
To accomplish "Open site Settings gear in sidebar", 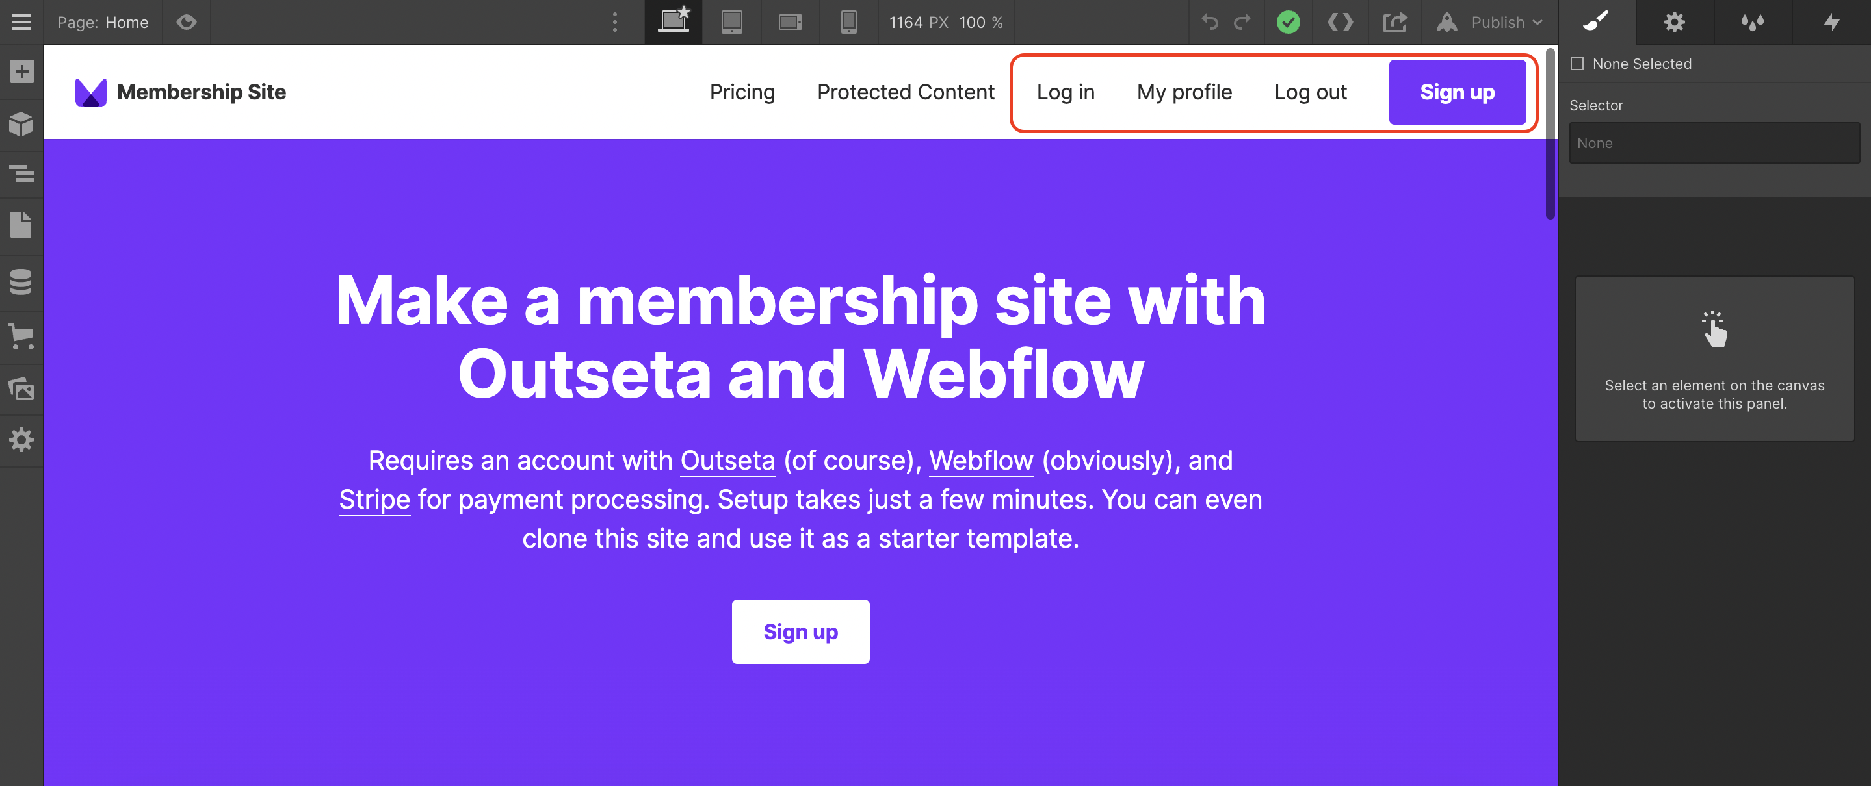I will [x=22, y=440].
